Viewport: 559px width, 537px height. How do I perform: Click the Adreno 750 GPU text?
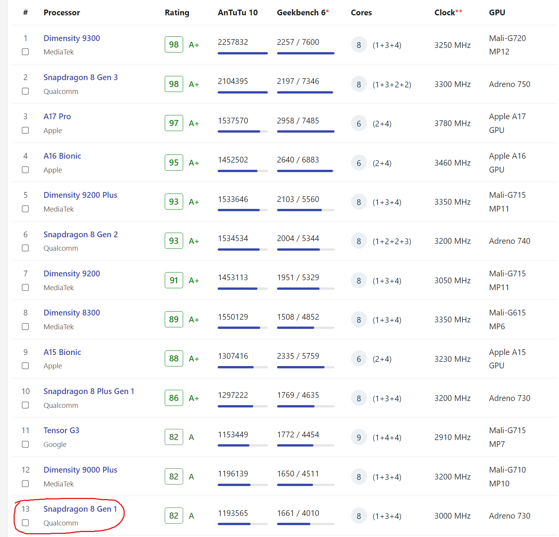point(510,84)
